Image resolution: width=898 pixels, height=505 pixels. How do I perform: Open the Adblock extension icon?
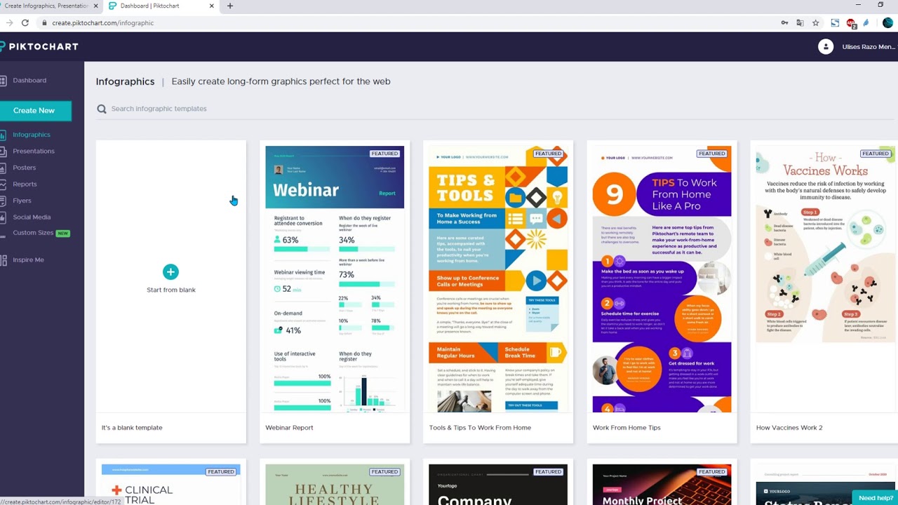click(851, 23)
